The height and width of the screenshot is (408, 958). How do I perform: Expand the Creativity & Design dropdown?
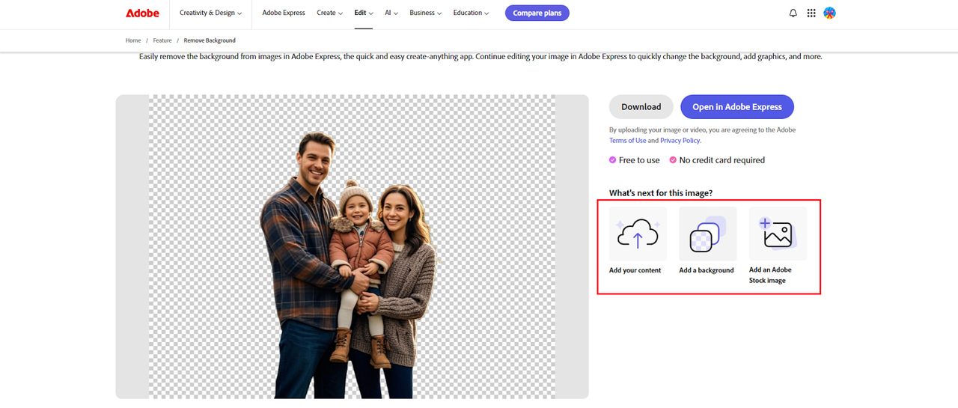210,13
